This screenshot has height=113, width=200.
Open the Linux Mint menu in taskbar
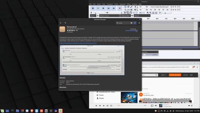coord(2,111)
